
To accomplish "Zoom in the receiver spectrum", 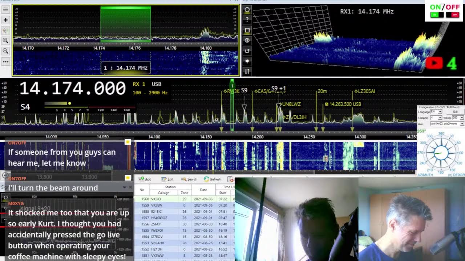I will click(5, 41).
